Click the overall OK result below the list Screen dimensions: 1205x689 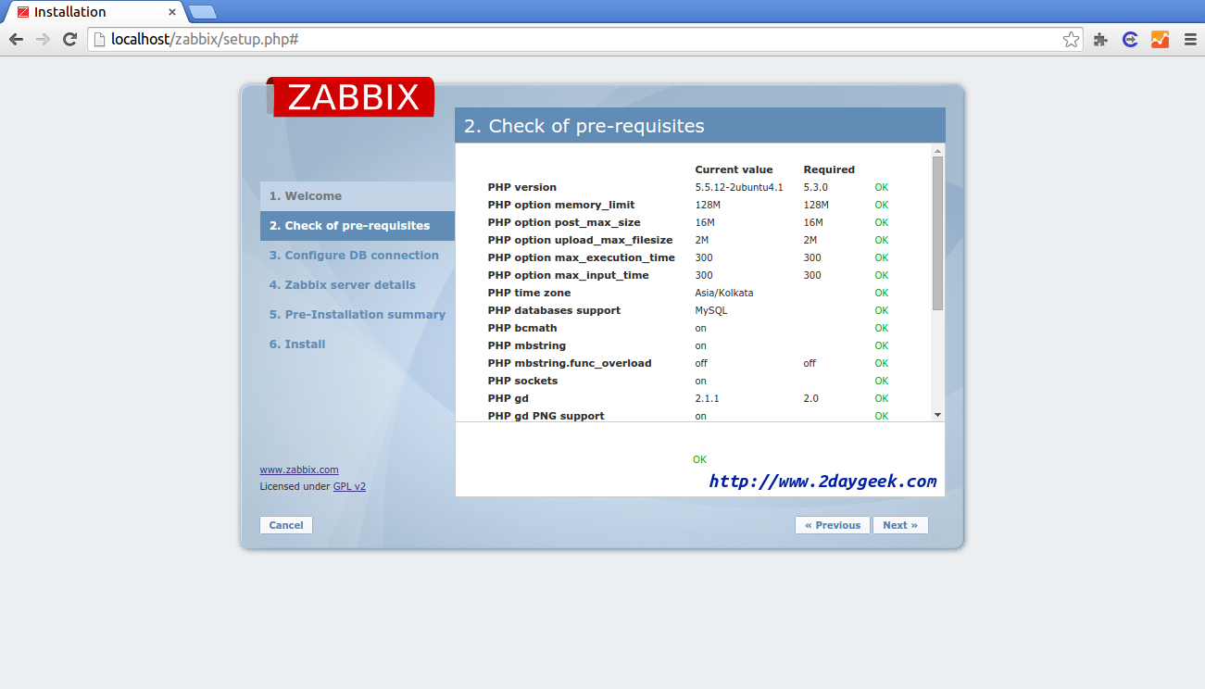(x=699, y=459)
